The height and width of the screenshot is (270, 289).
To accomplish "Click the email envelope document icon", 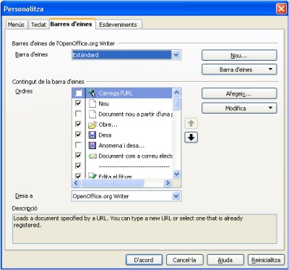I will (92, 156).
